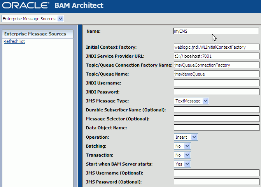The width and height of the screenshot is (261, 187).
Task: Open the Transaction dropdown
Action: 182,155
